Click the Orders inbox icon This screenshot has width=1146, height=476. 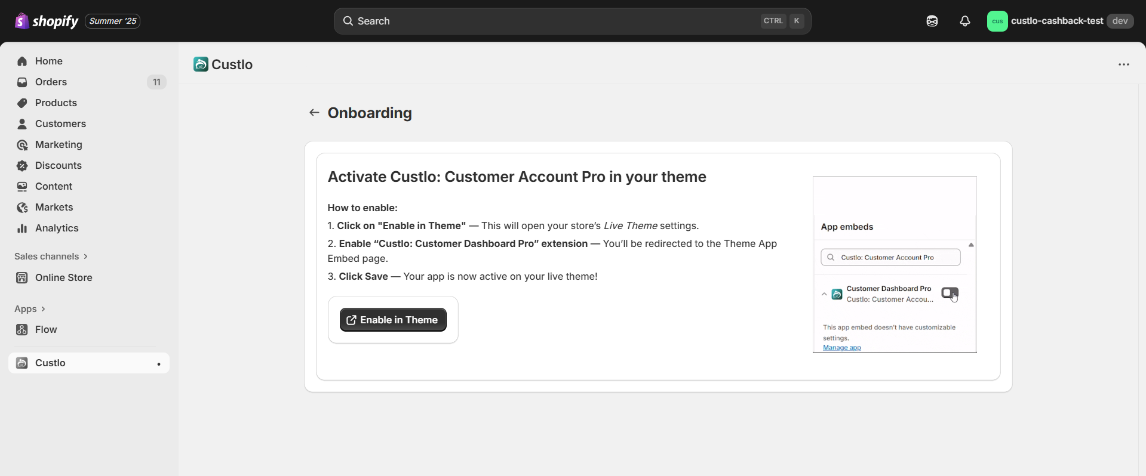pos(22,82)
